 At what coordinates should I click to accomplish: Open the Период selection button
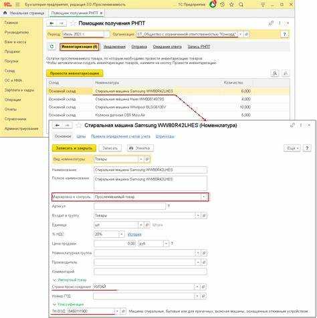107,34
